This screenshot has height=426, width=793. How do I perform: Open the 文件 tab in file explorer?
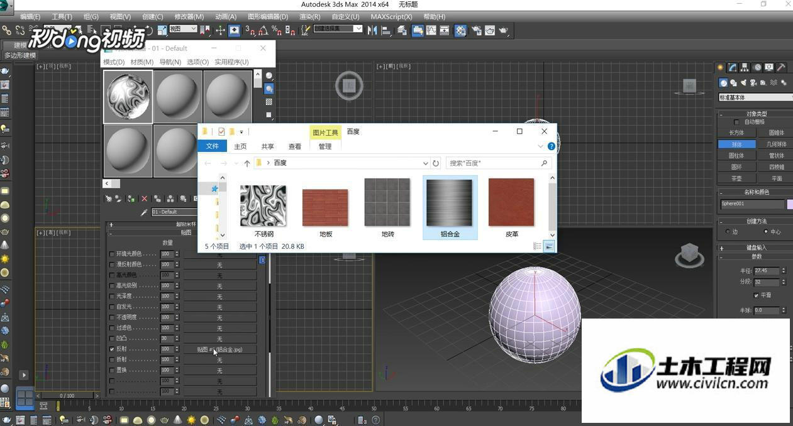pyautogui.click(x=213, y=146)
